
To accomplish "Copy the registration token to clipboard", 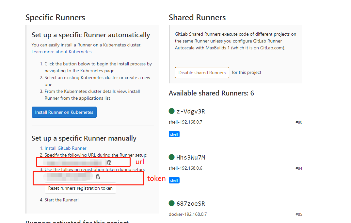I will 98,177.
